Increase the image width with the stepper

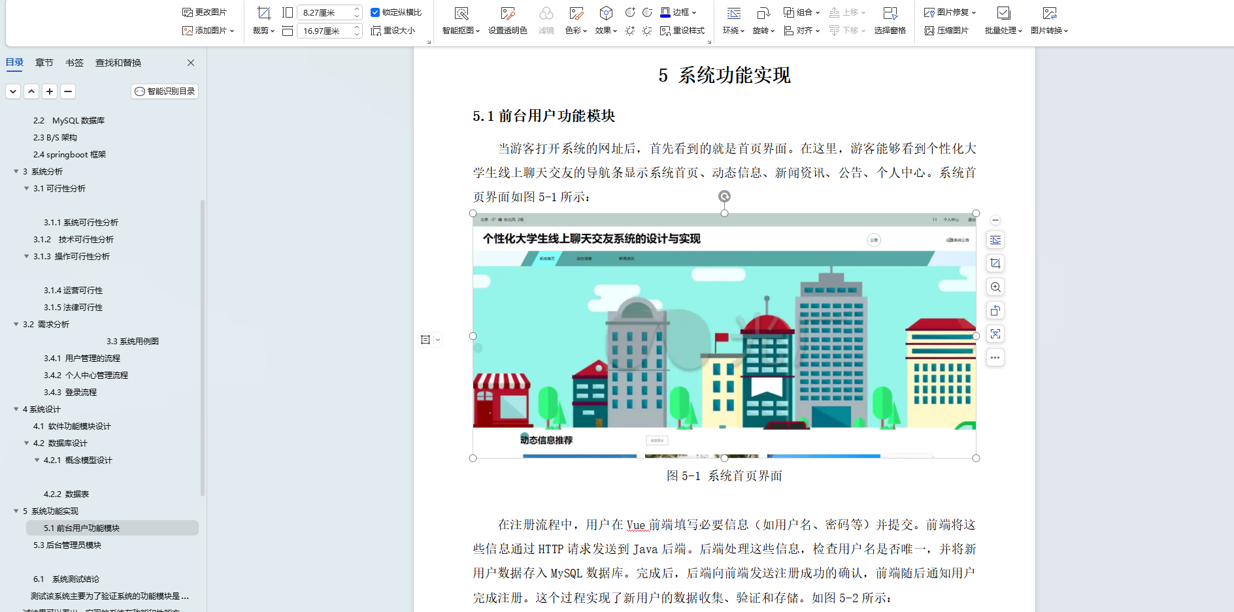coord(357,26)
